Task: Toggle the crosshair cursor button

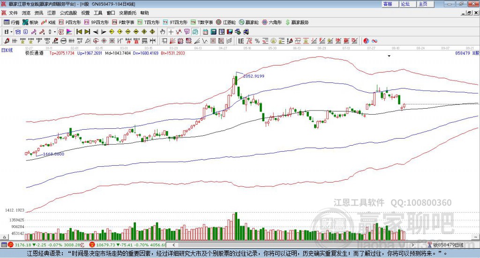Action: 171,32
